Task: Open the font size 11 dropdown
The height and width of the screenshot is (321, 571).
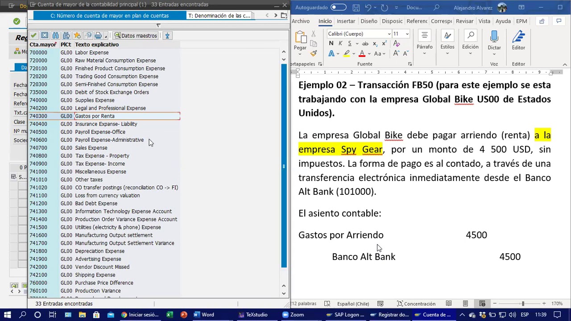Action: pyautogui.click(x=407, y=34)
